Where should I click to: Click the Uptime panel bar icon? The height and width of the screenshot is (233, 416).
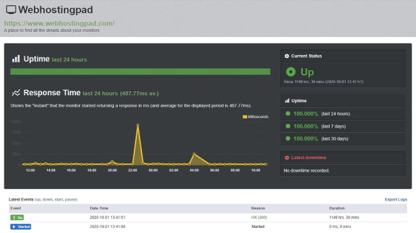click(287, 101)
